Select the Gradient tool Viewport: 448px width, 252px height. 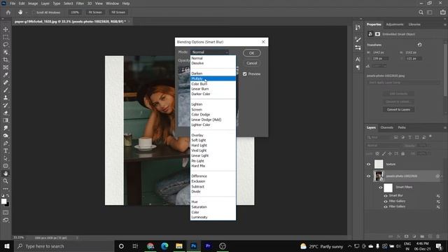[6, 120]
